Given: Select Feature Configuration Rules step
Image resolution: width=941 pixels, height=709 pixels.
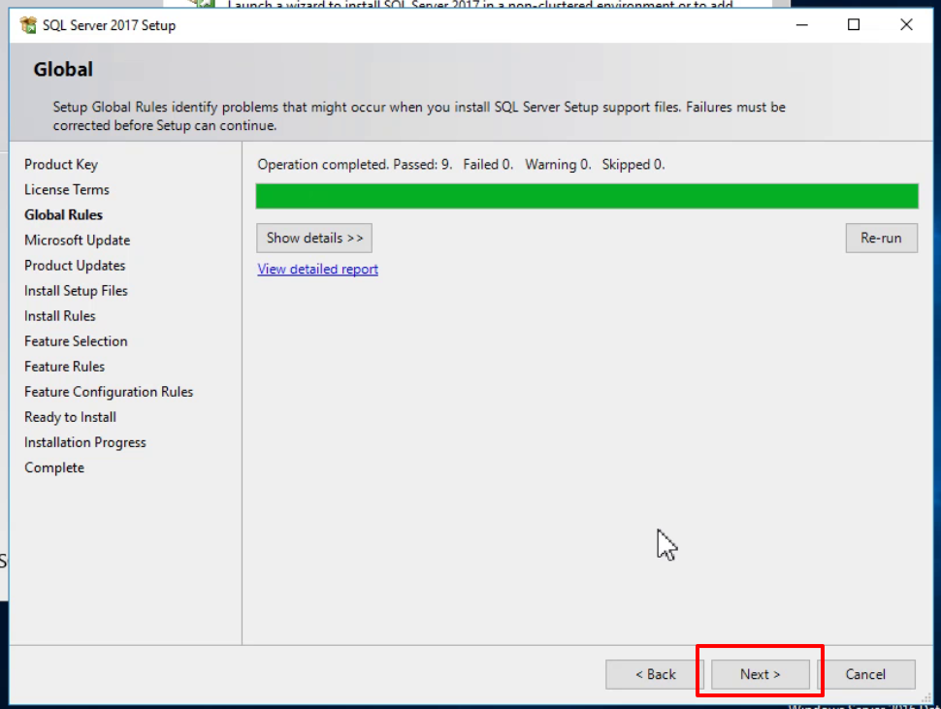Looking at the screenshot, I should (x=109, y=392).
